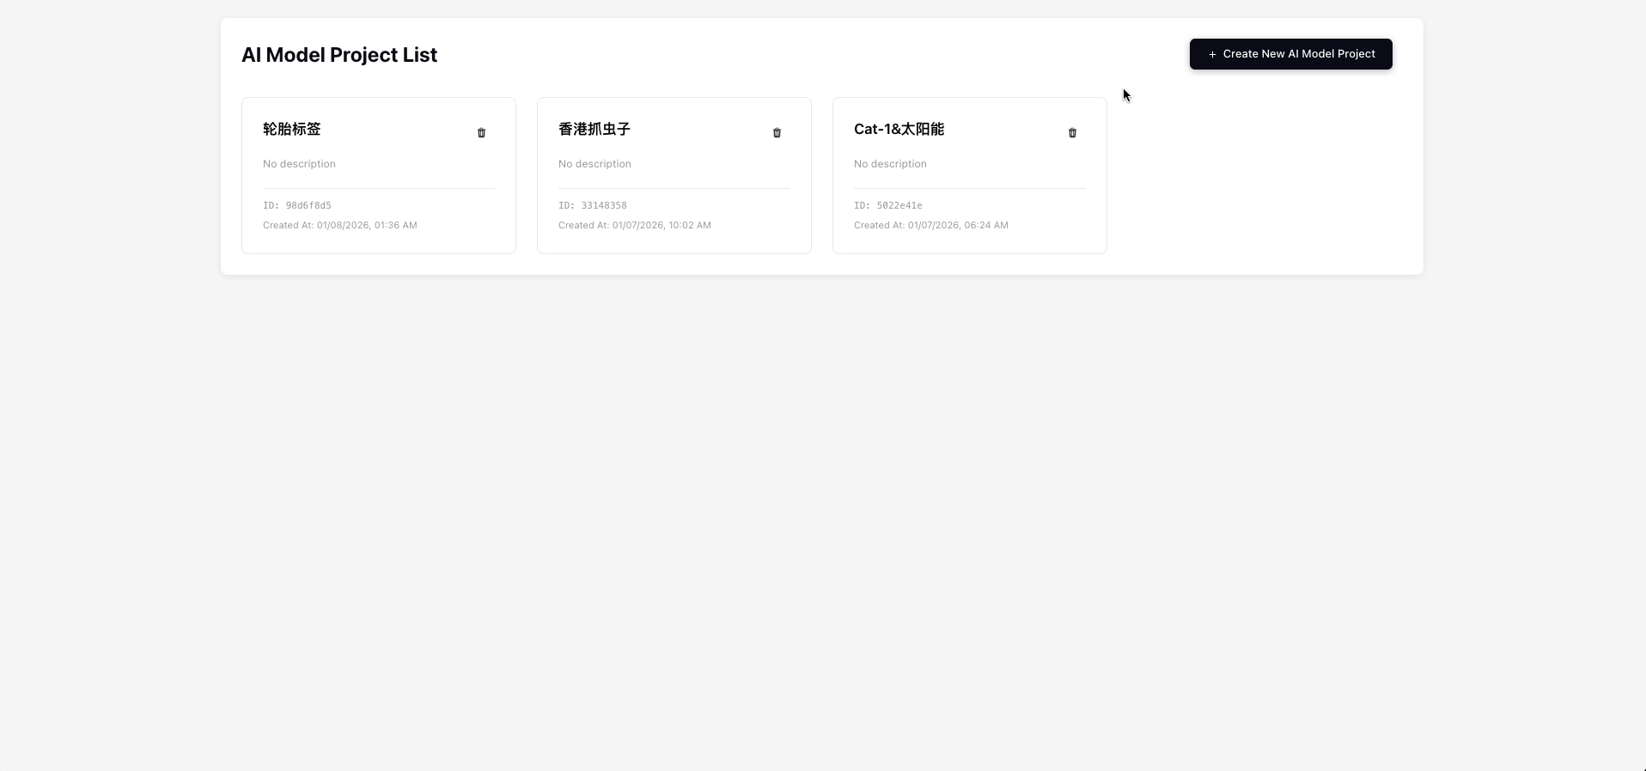
Task: Click trash icon on 香港抓虫子 card
Action: (x=777, y=133)
